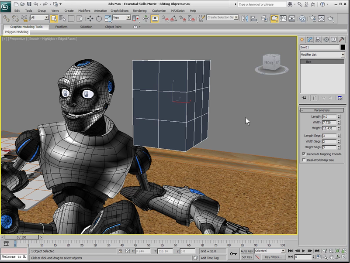Switch to the Freeform ribbon tab

61,27
